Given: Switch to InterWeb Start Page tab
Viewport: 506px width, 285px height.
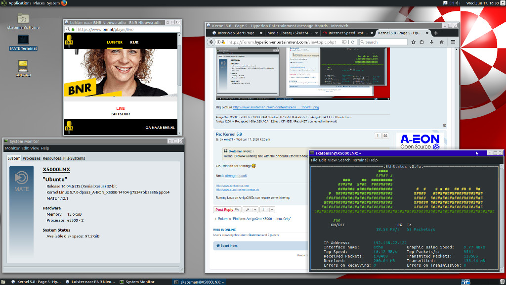Looking at the screenshot, I should click(x=236, y=33).
